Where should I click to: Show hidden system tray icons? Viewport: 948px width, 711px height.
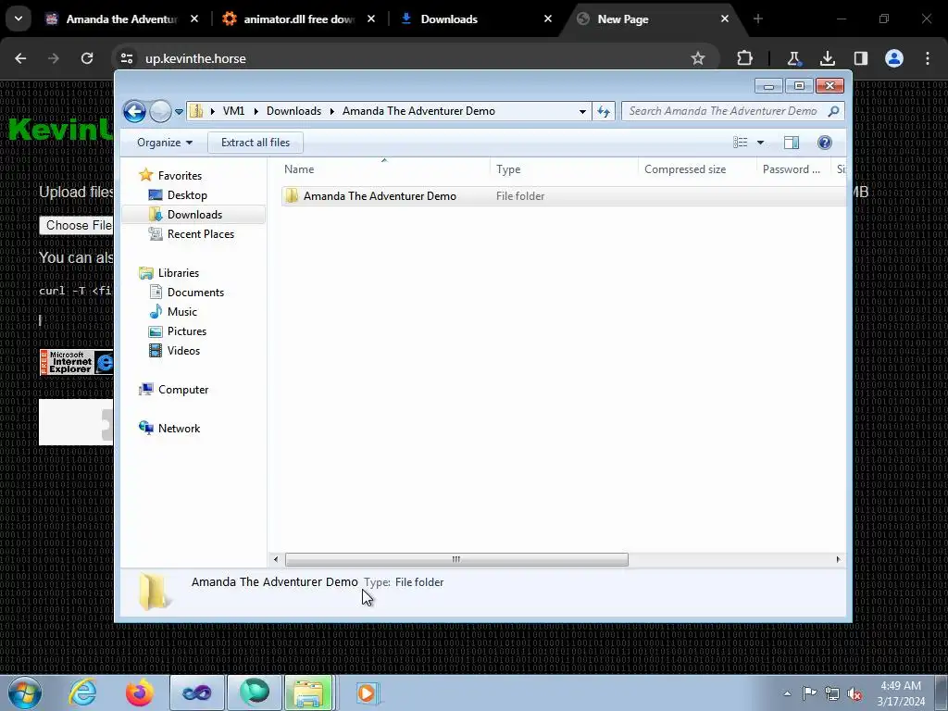pyautogui.click(x=787, y=693)
